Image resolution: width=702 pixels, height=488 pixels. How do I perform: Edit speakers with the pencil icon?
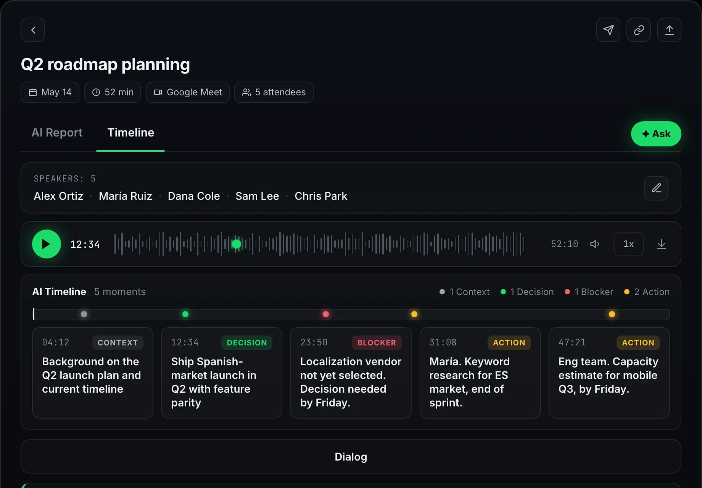pos(656,188)
